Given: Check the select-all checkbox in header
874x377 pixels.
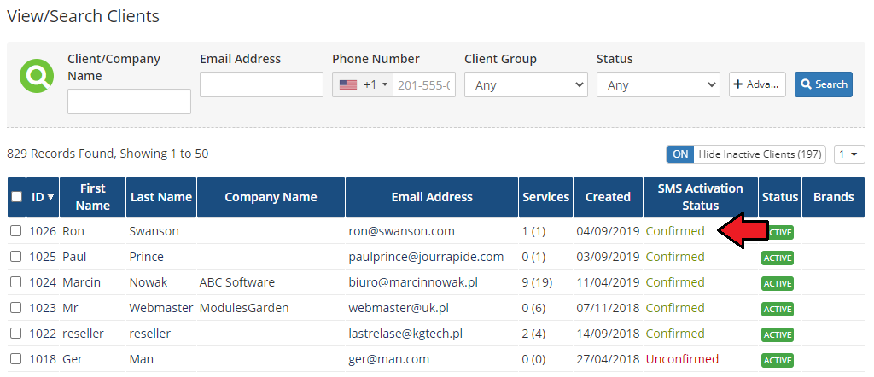Looking at the screenshot, I should tap(17, 196).
